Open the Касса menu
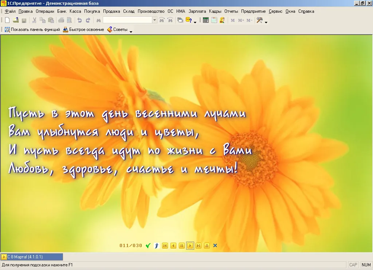Viewport: 373px width, 270px height. tap(75, 11)
